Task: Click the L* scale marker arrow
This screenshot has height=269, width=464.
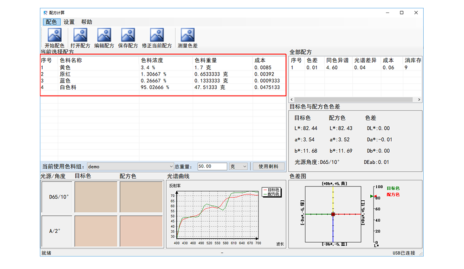Action: (x=373, y=196)
